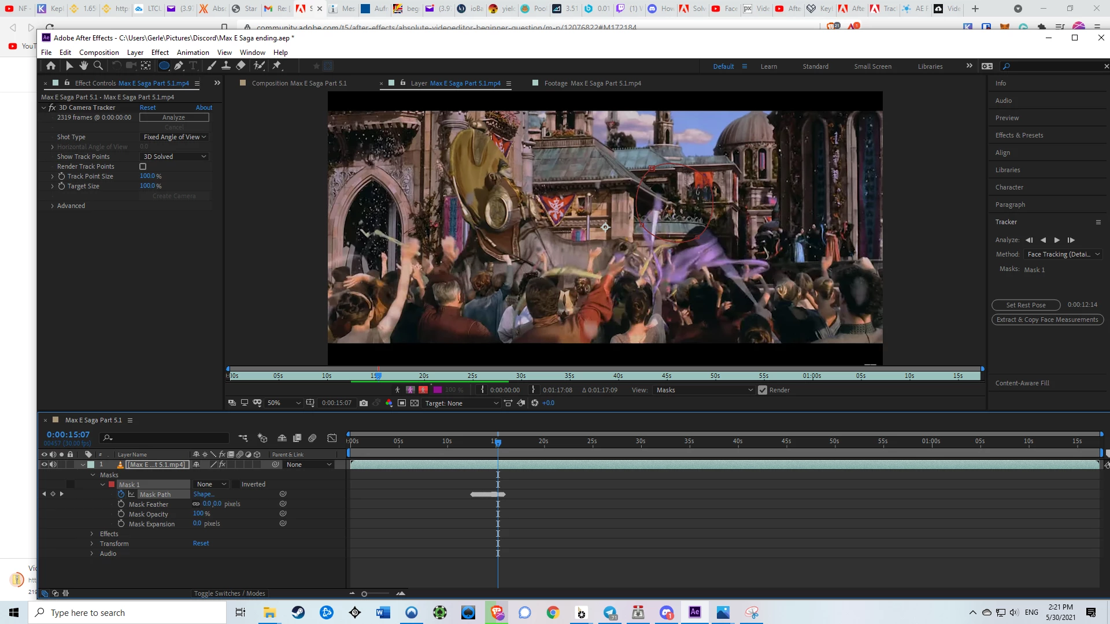Viewport: 1110px width, 624px height.
Task: Toggle the Render checkbox in Layer panel
Action: pos(763,390)
